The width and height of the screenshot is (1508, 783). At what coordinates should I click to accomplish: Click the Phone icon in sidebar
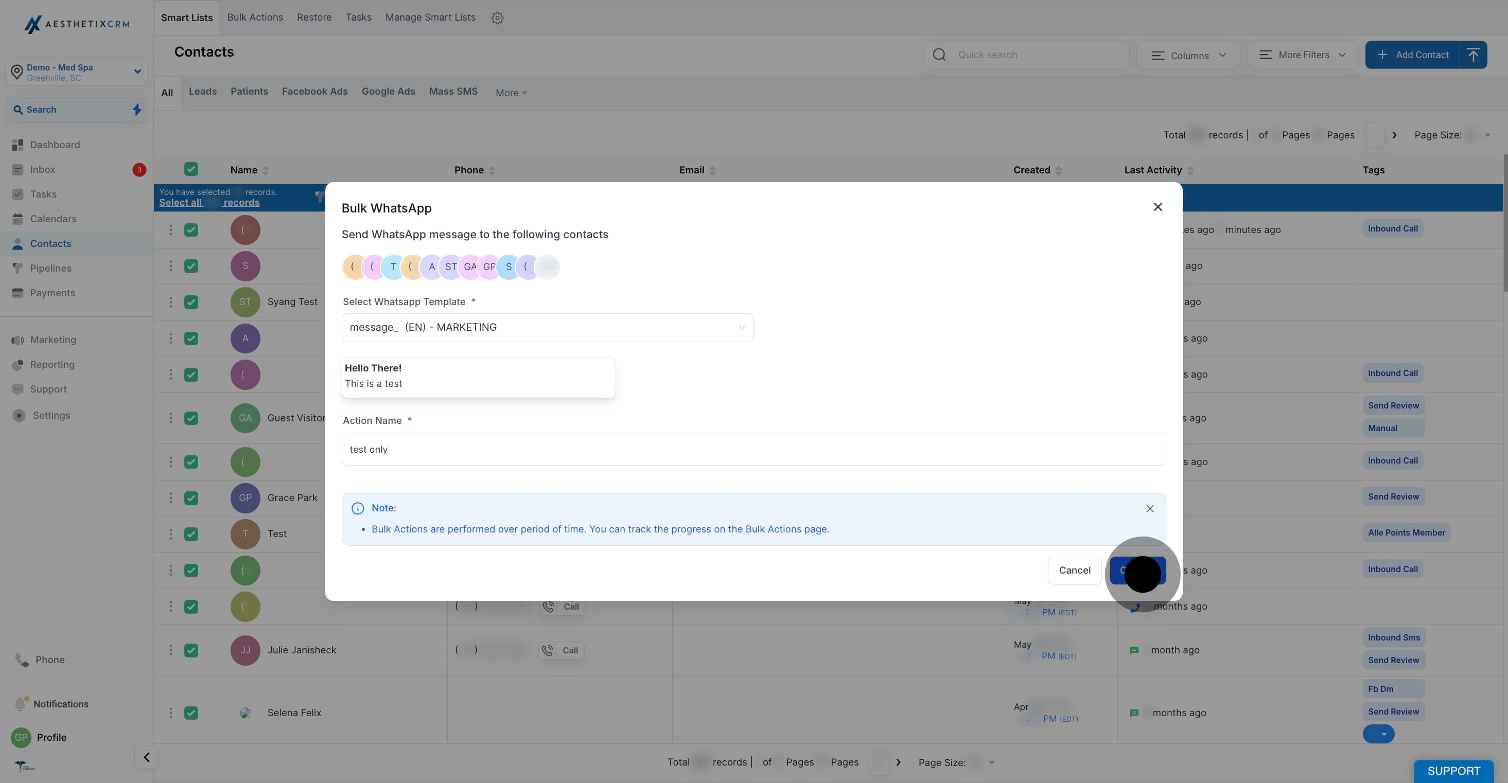coord(22,660)
